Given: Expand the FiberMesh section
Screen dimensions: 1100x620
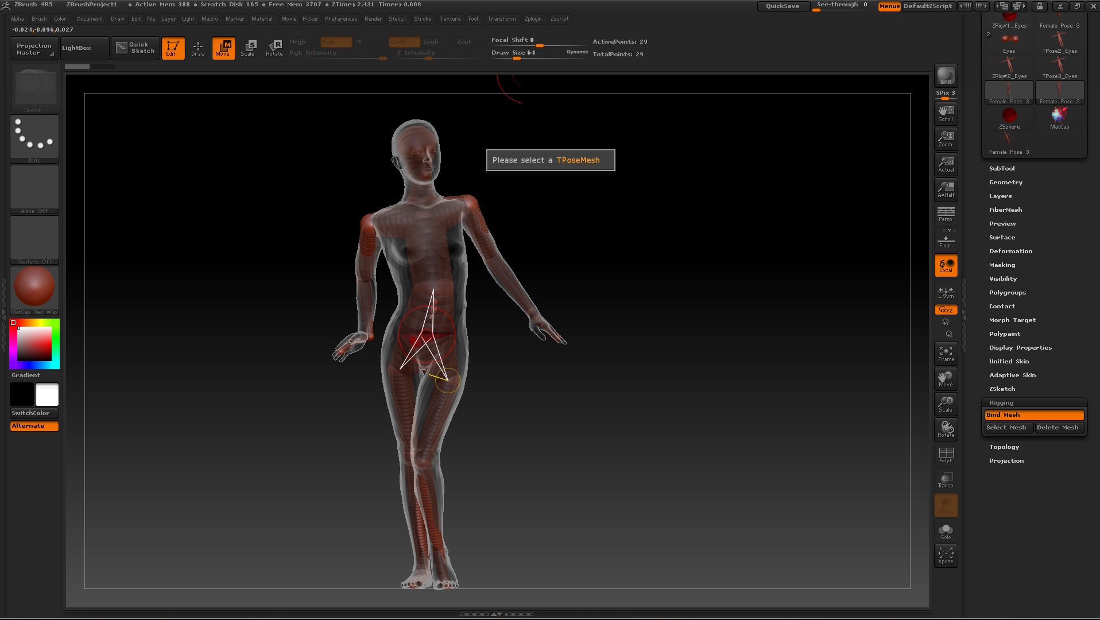Looking at the screenshot, I should [x=1005, y=210].
